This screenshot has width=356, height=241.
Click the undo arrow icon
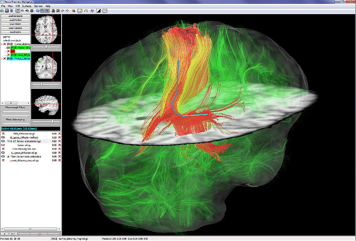63,10
